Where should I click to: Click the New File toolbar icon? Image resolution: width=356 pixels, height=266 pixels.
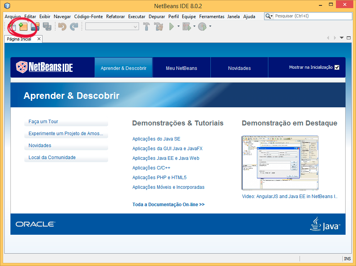12,27
